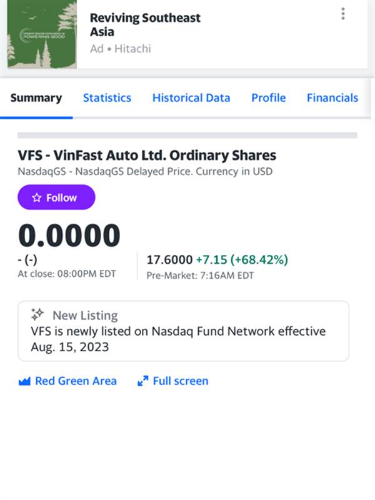Screen dimensions: 375x500
Task: Click the Full screen link text
Action: [x=181, y=381]
